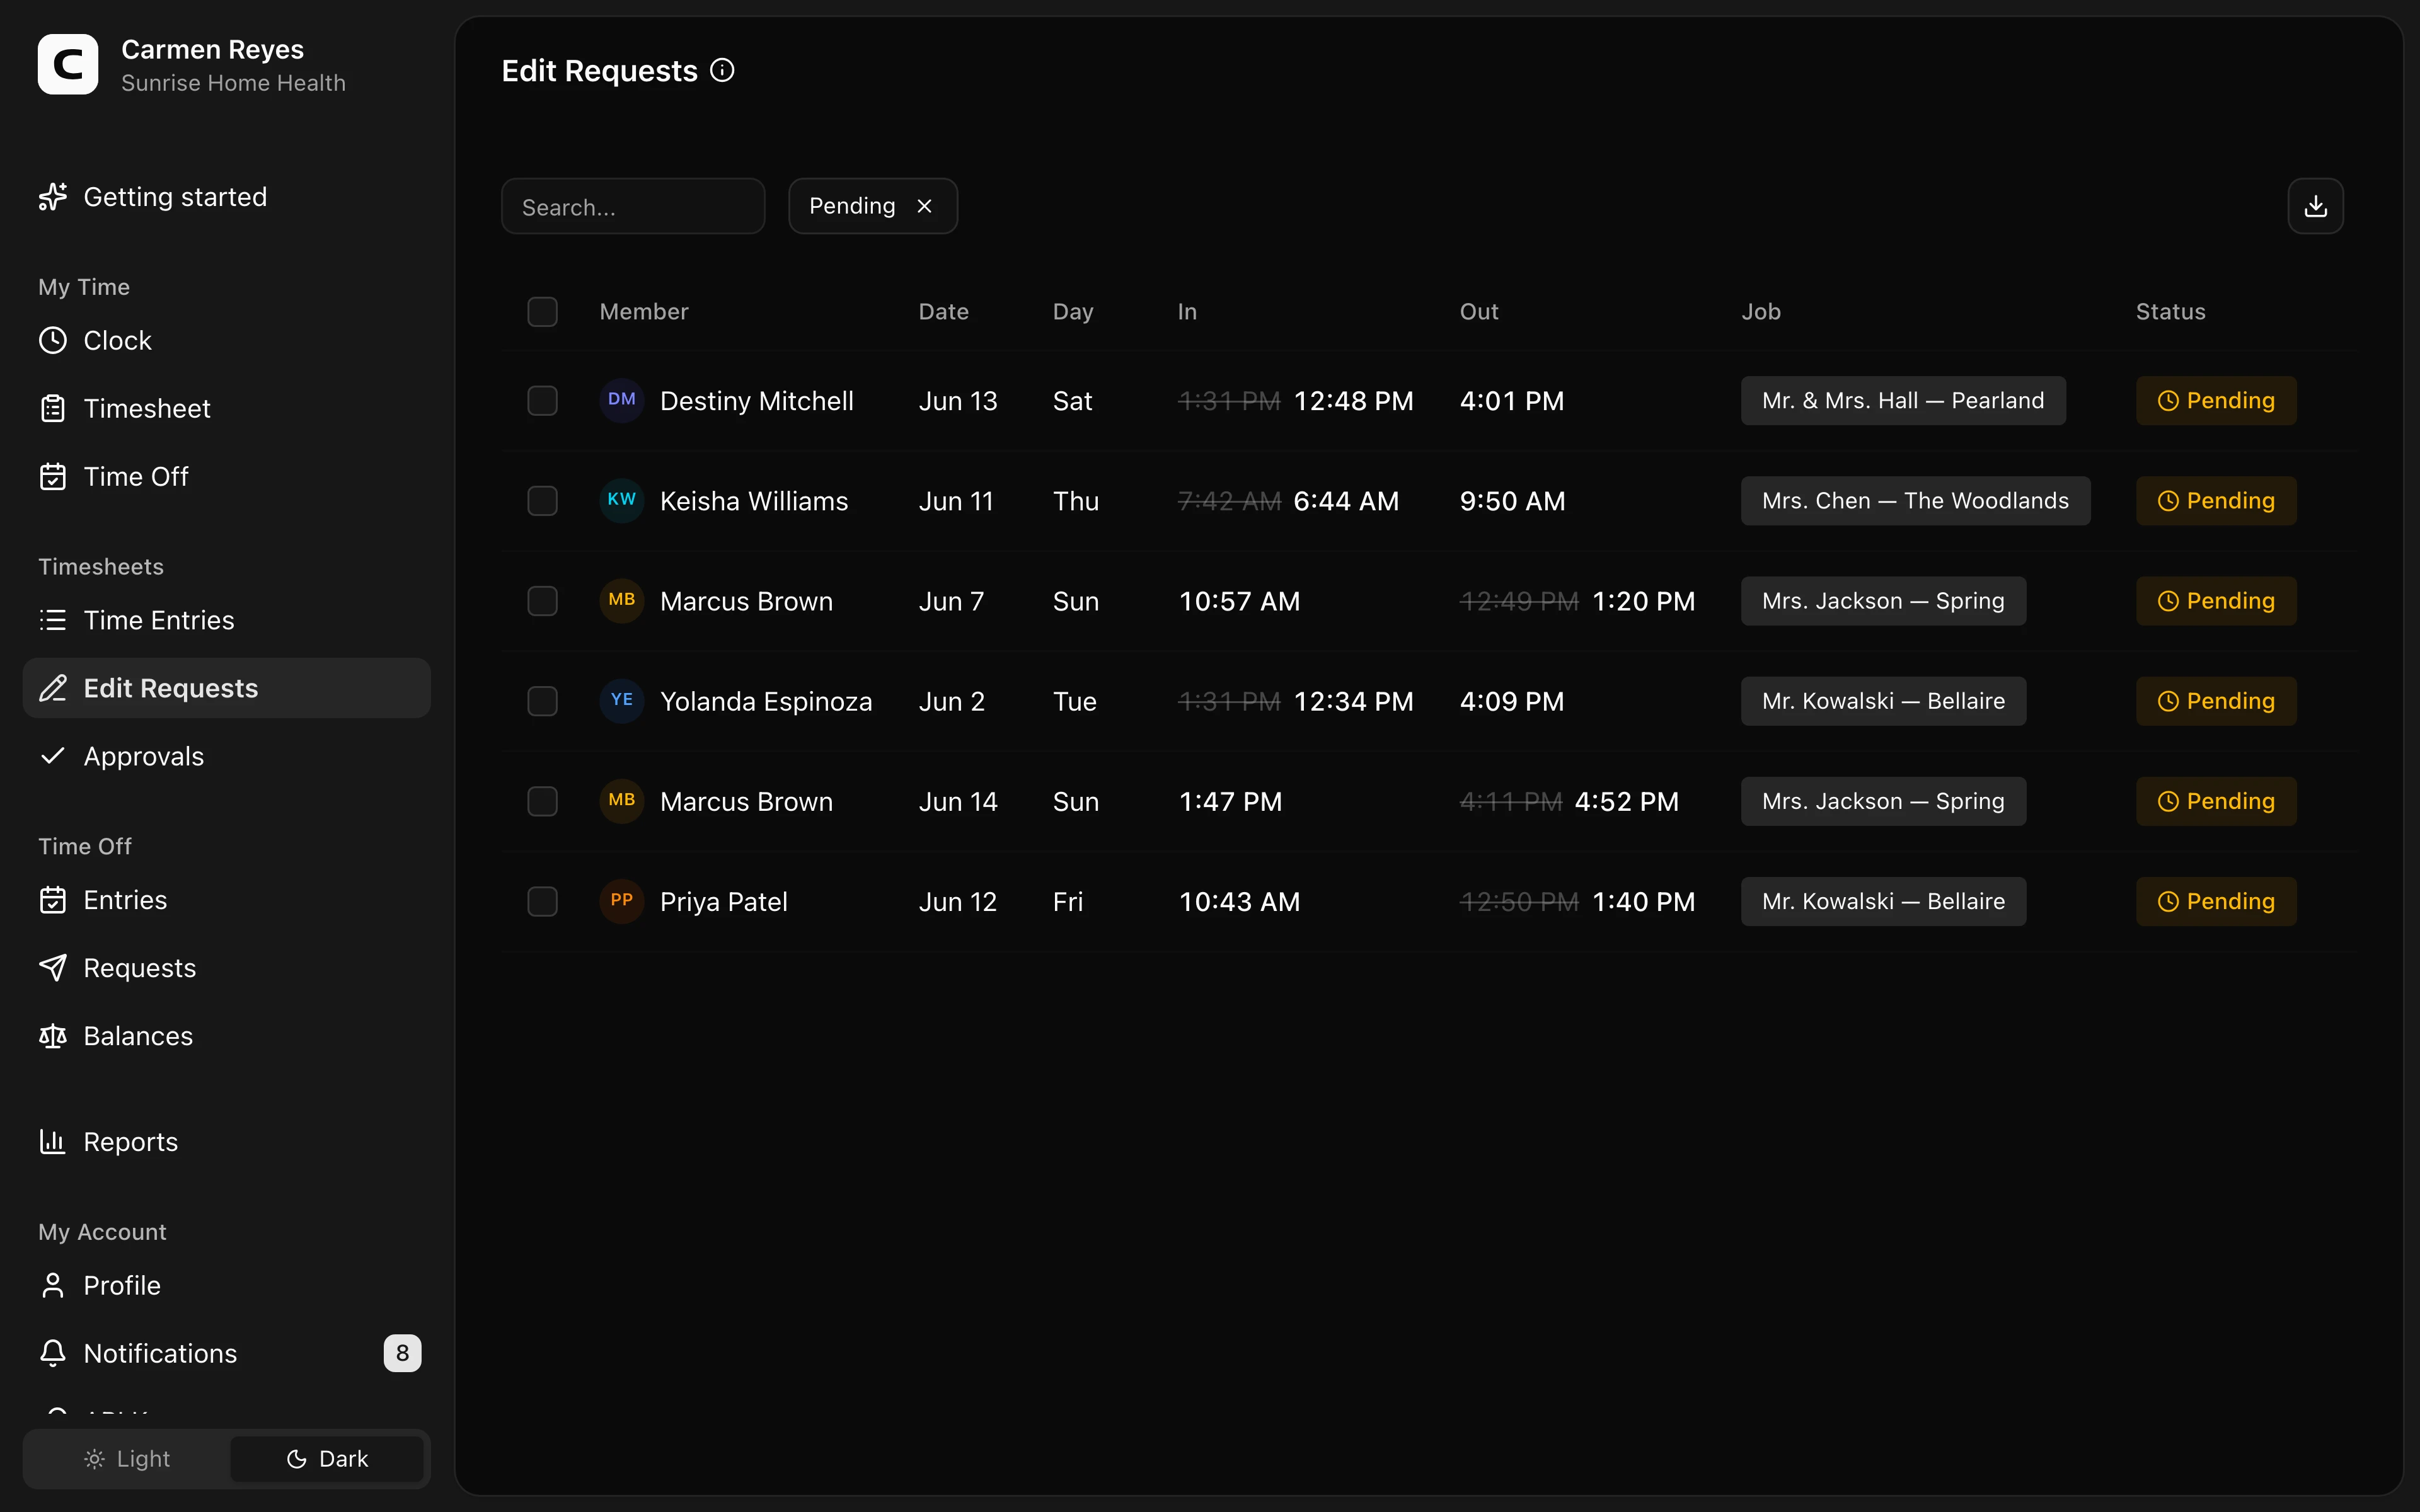Click Marcus Brown's MB avatar on Jun 7
The image size is (2420, 1512).
pyautogui.click(x=621, y=600)
